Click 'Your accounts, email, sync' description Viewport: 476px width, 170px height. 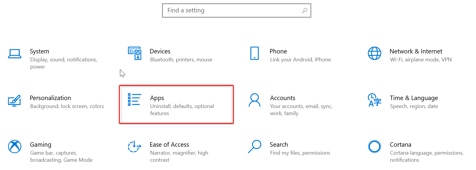click(301, 110)
